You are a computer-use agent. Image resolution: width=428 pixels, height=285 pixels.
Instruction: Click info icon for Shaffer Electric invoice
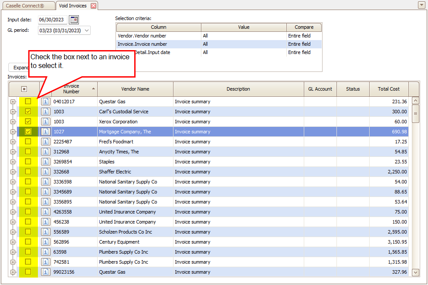tap(45, 172)
